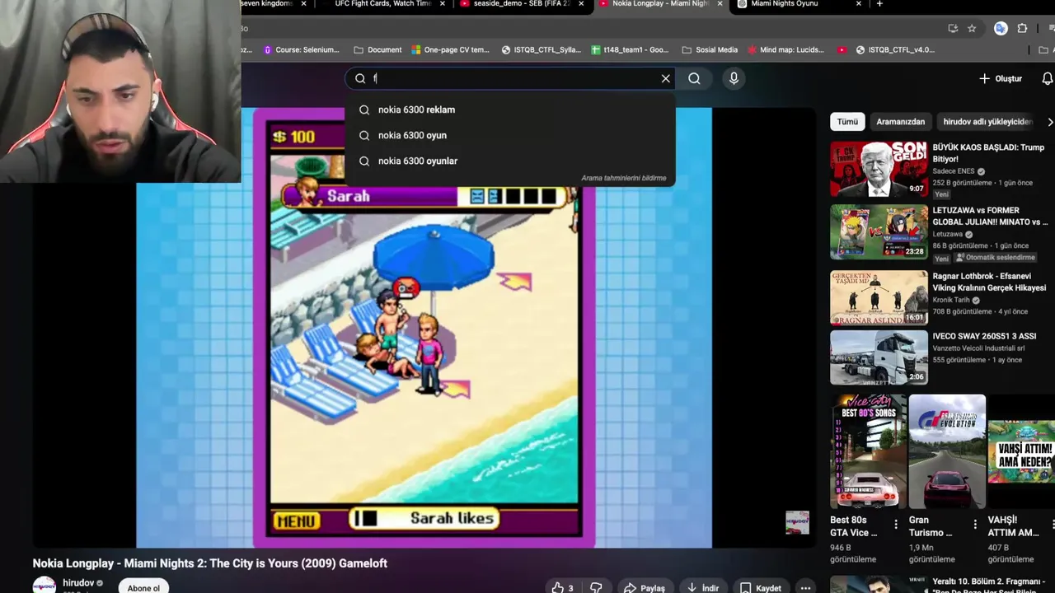Open a new browser tab with plus

[x=879, y=4]
